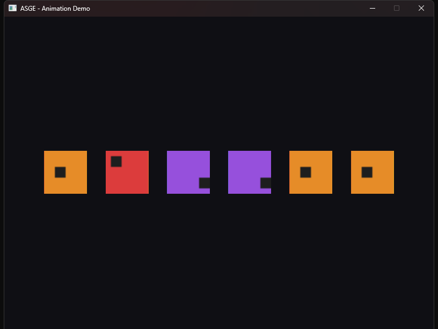The image size is (438, 329).
Task: Click the app icon in title bar
Action: point(12,8)
